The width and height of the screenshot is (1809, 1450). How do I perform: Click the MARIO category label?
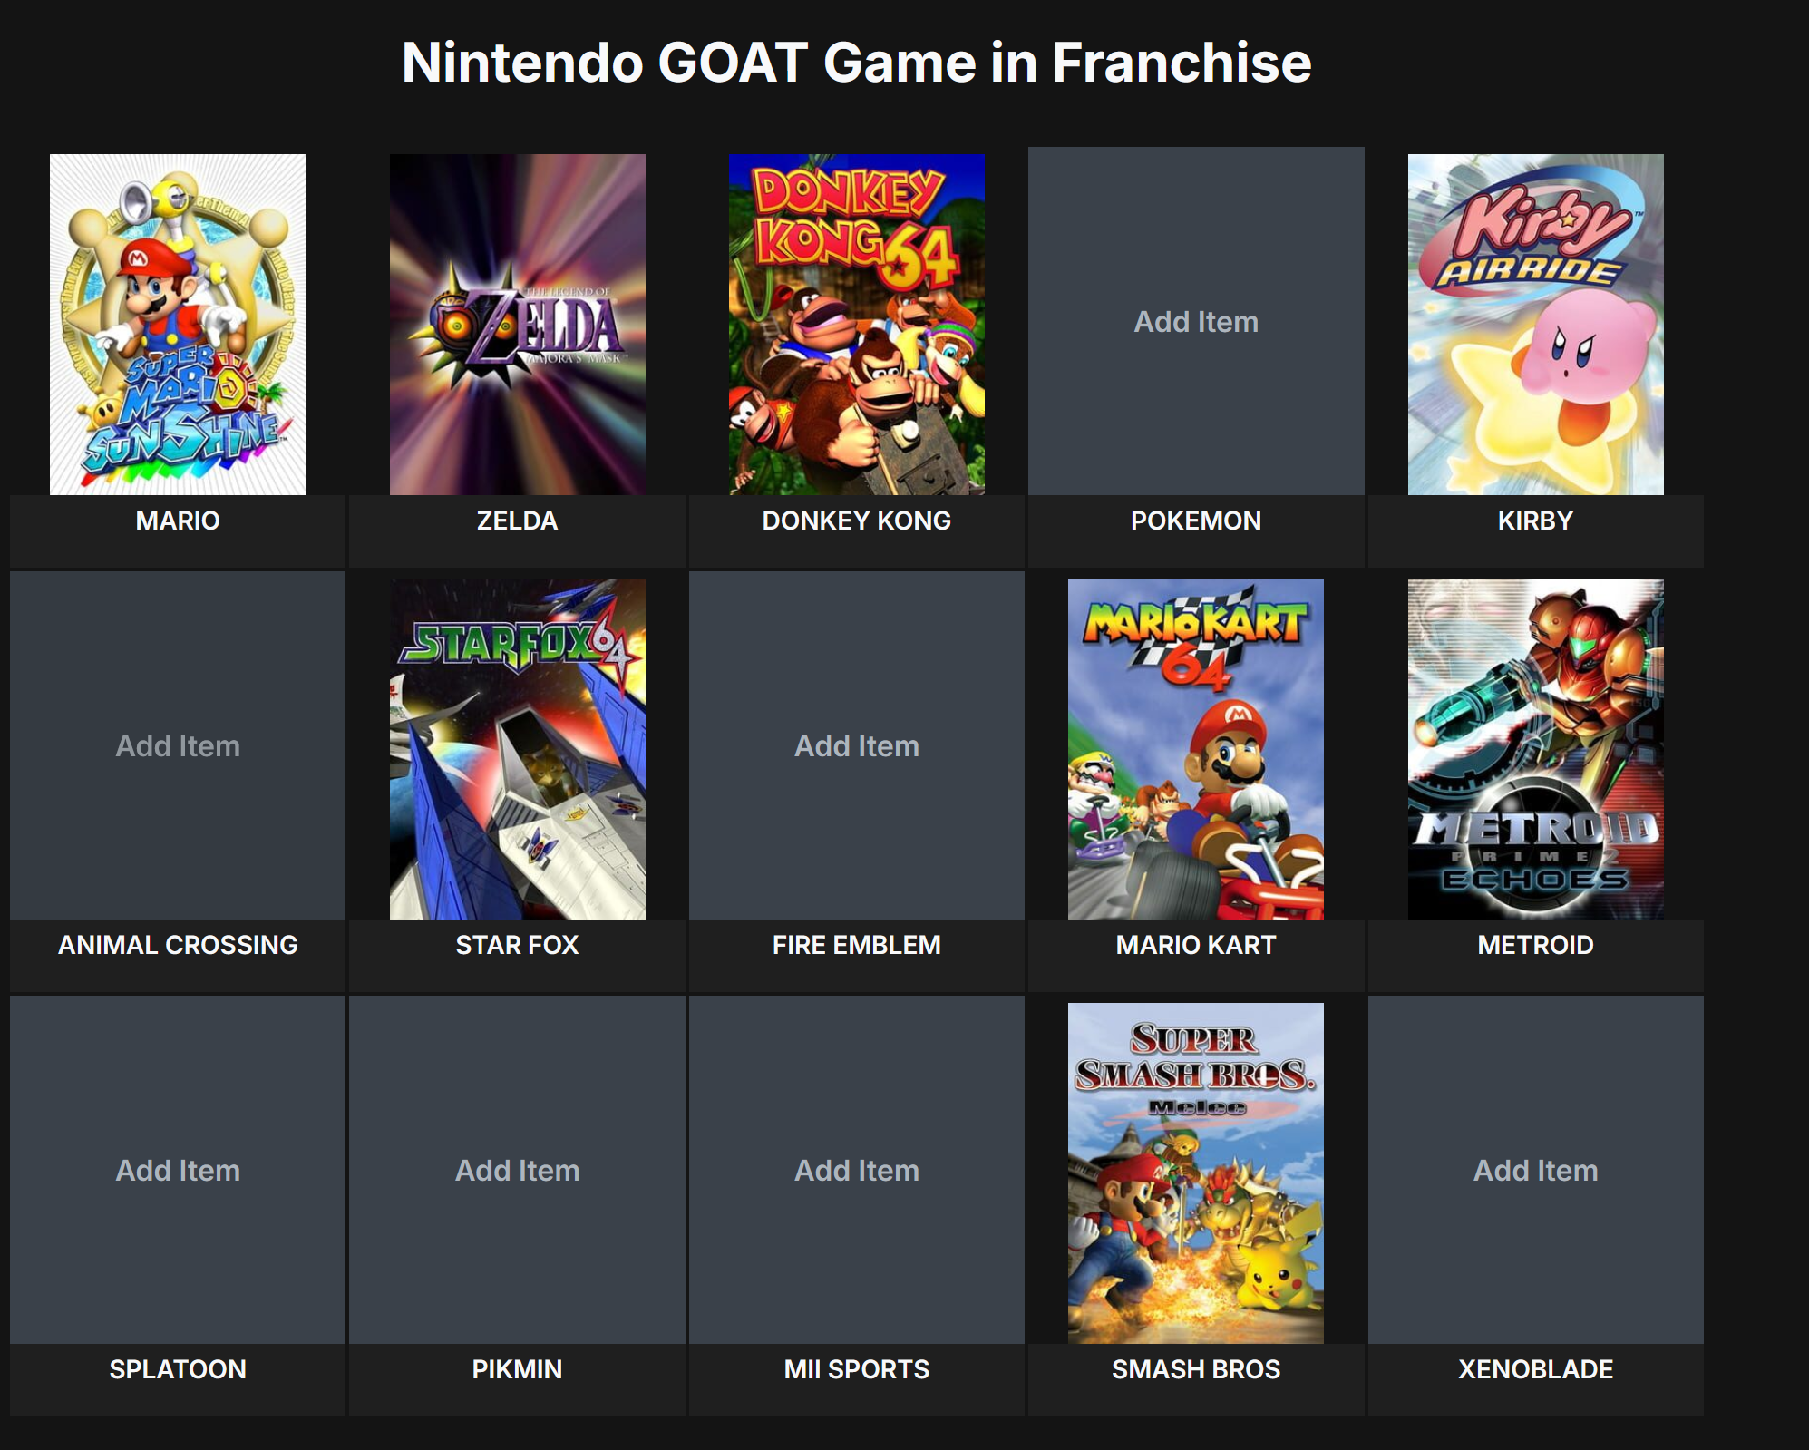[178, 521]
